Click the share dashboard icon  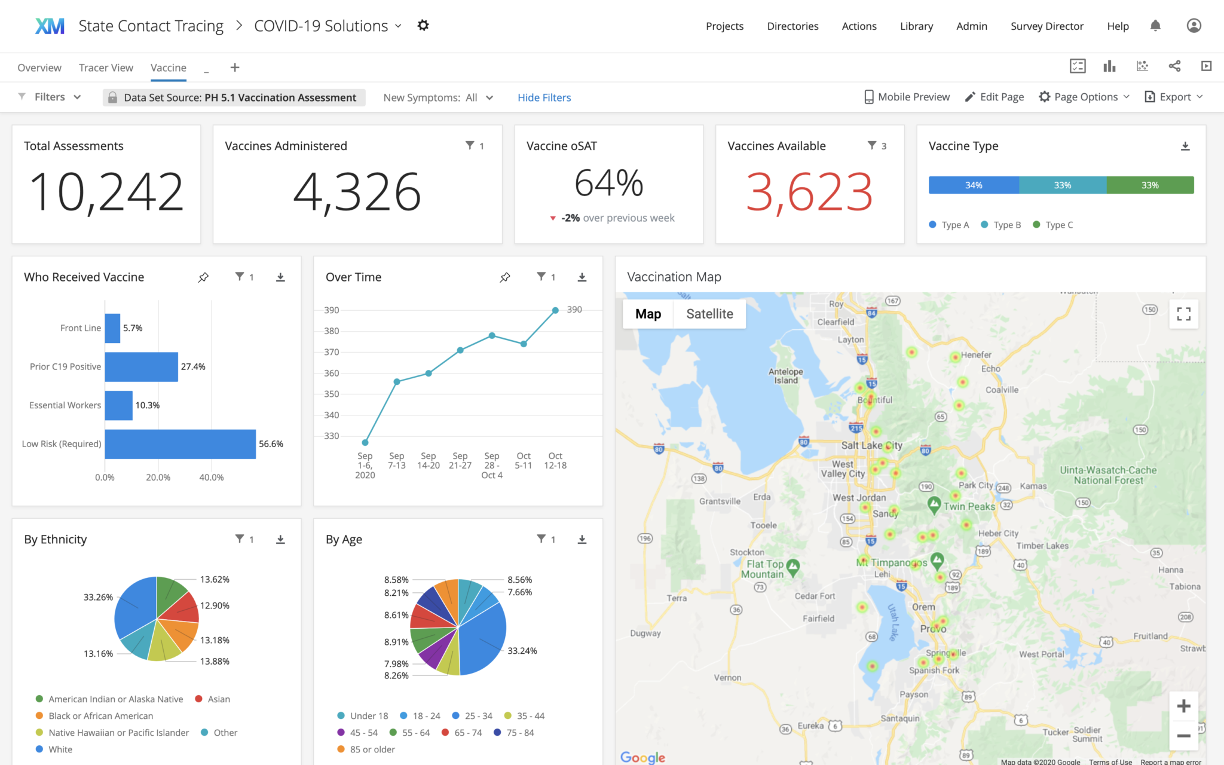click(1175, 66)
